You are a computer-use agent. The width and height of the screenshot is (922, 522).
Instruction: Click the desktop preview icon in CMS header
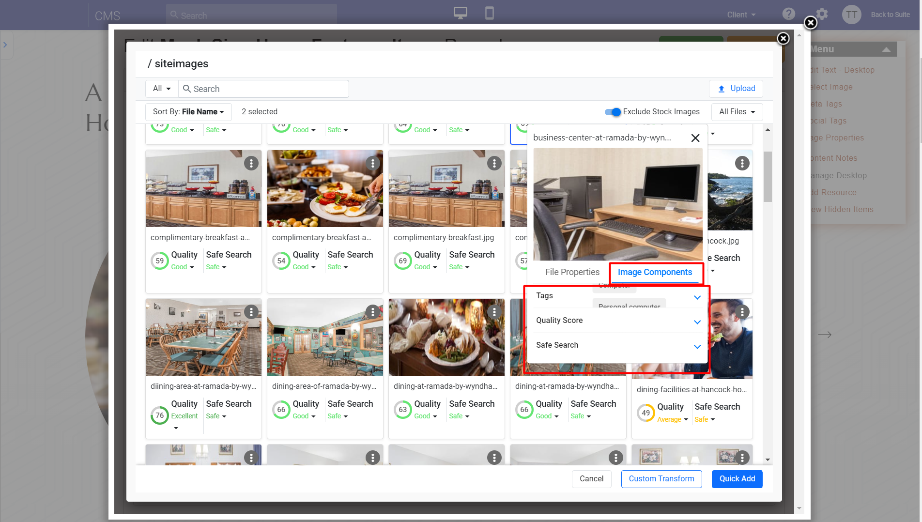click(460, 14)
